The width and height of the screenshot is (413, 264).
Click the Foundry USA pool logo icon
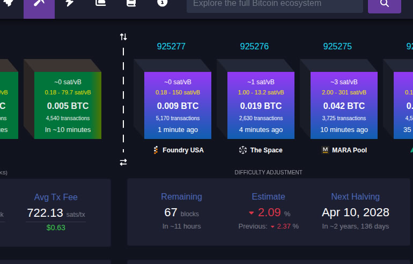(156, 150)
